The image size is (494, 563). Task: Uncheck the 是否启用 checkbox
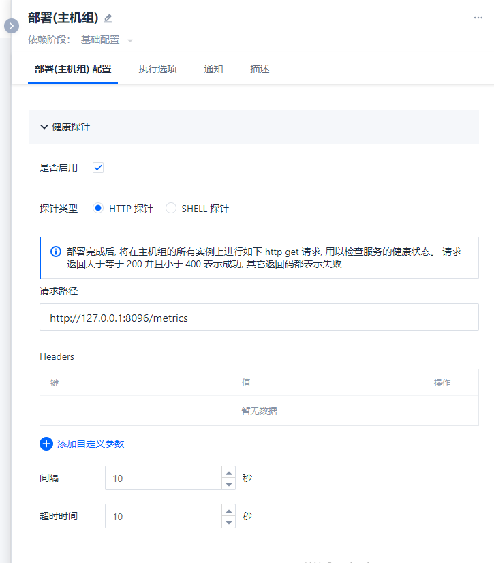coord(98,168)
